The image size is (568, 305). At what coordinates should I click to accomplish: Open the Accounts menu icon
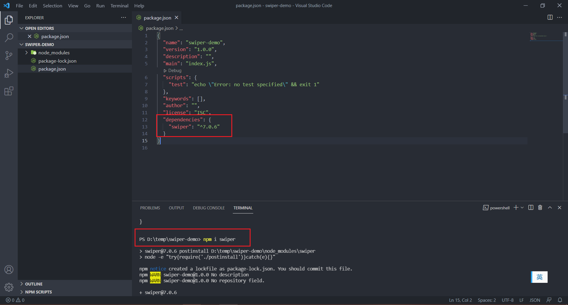(x=9, y=270)
